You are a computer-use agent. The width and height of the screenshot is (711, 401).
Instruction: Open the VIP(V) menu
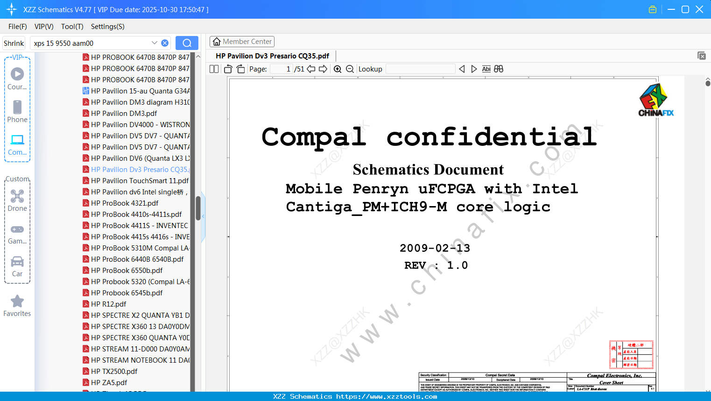tap(44, 27)
